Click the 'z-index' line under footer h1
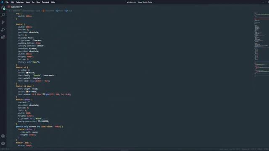The height and width of the screenshot is (151, 269). pos(24,70)
